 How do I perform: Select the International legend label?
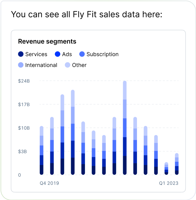pyautogui.click(x=41, y=65)
